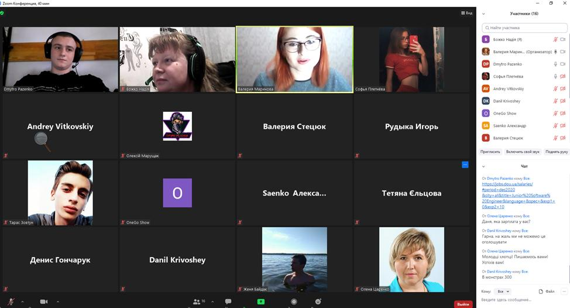Click the record icon in toolbar
Image resolution: width=570 pixels, height=308 pixels.
point(294,302)
